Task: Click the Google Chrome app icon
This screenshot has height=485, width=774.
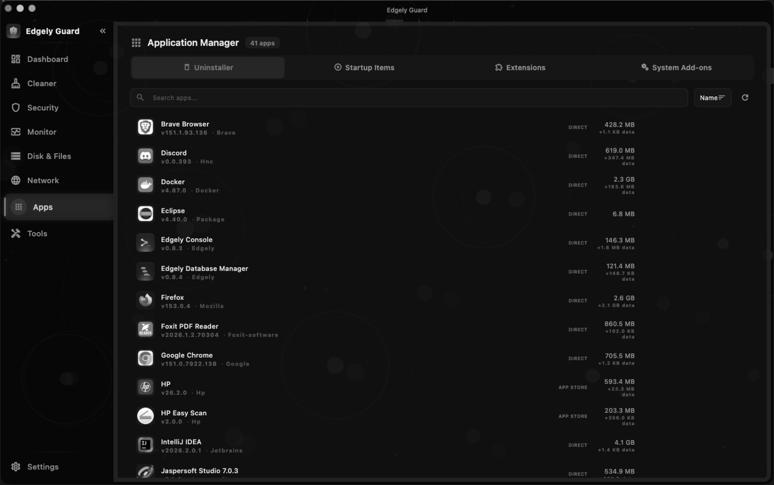Action: point(145,358)
